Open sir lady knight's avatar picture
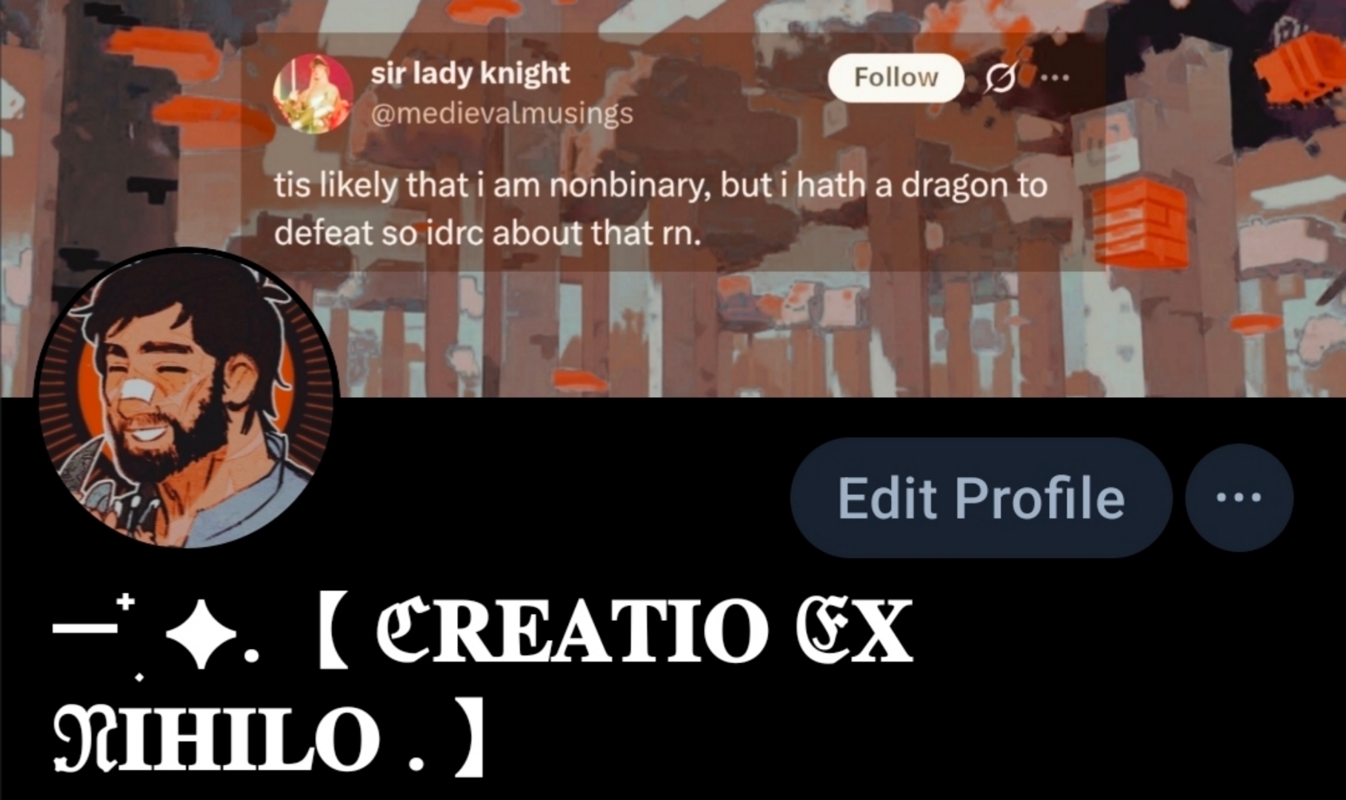Screen dimensions: 1346x800 pos(313,93)
